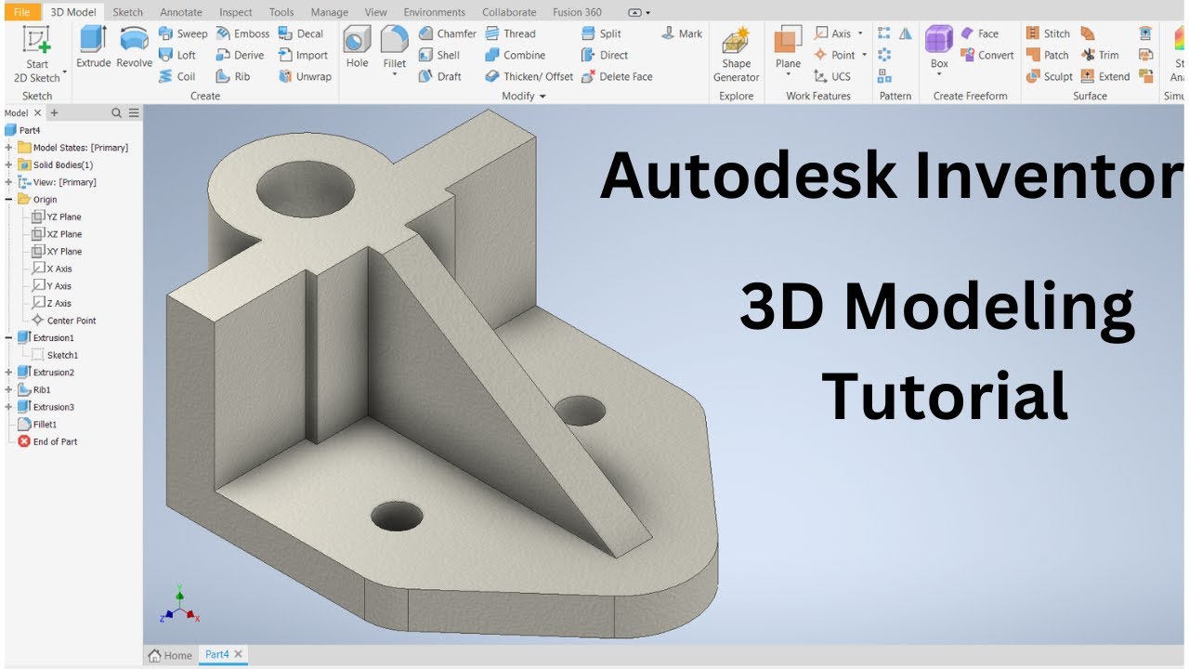Screen dimensions: 1189x669
Task: Create a freeform Box
Action: coord(939,45)
